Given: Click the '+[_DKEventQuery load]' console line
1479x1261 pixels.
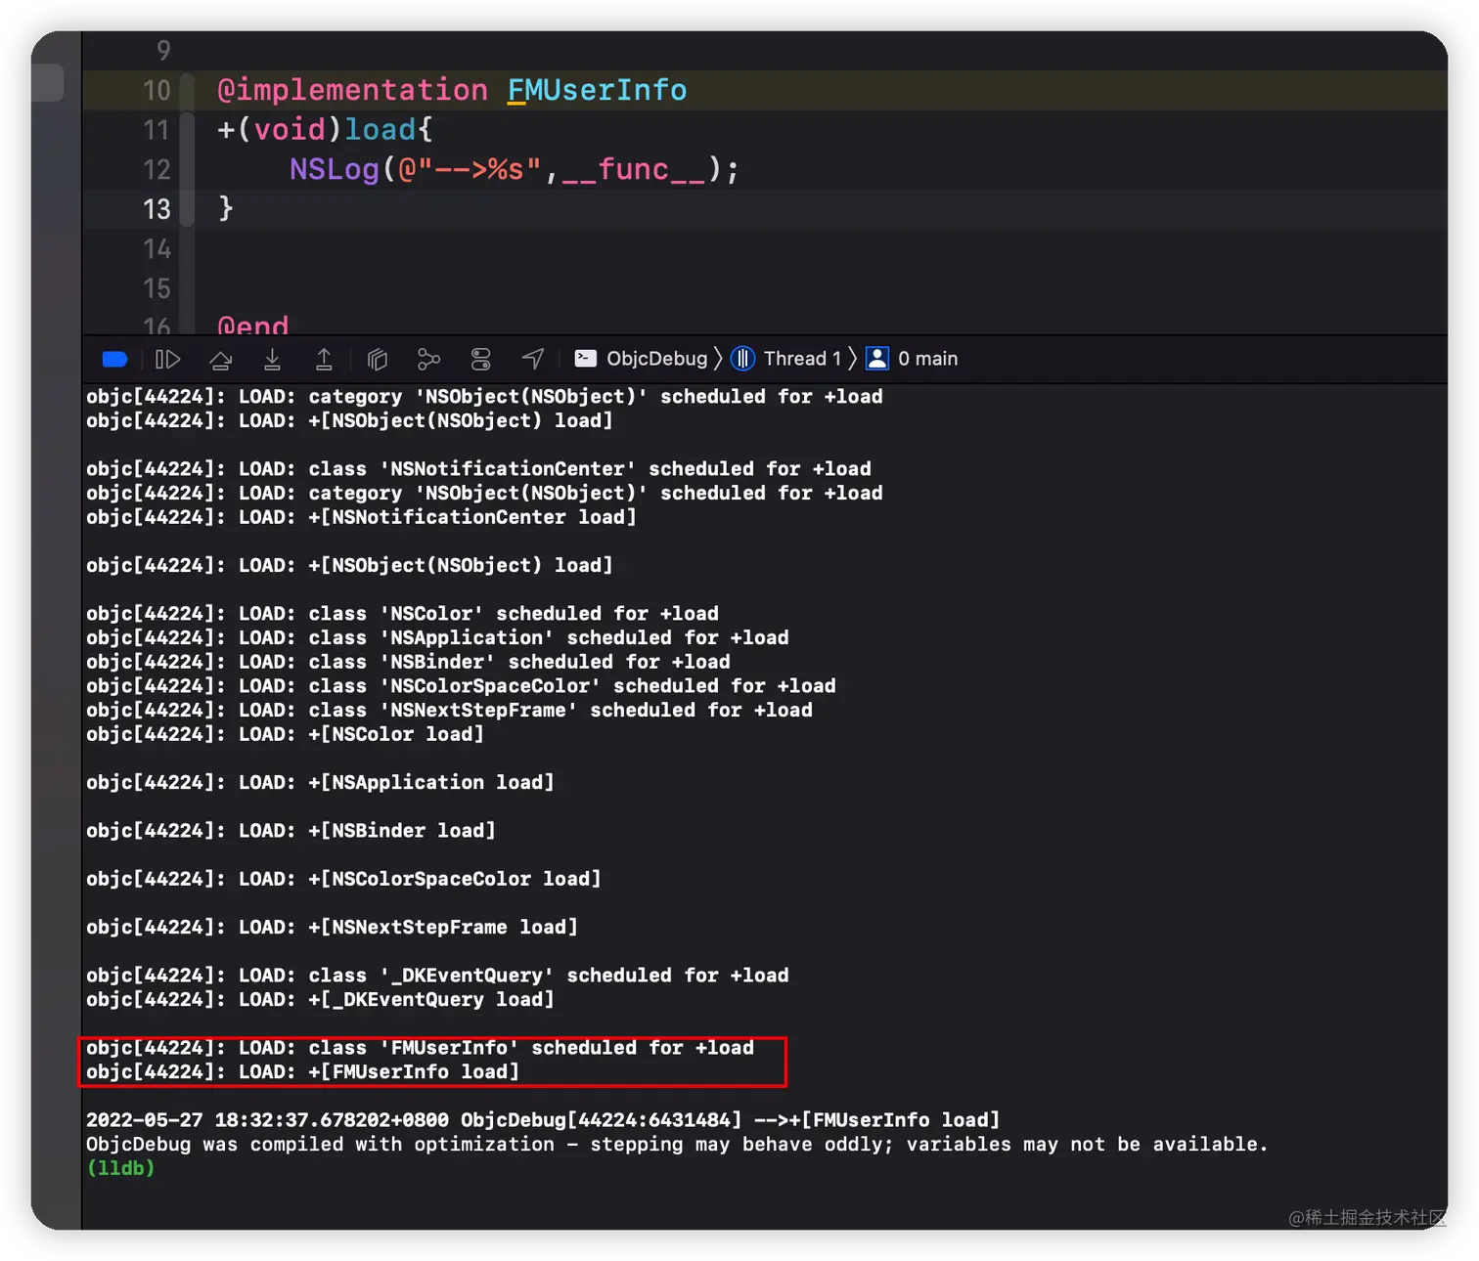Looking at the screenshot, I should pos(320,1000).
